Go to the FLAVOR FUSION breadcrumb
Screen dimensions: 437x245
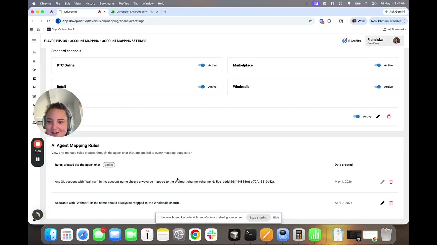pos(55,41)
